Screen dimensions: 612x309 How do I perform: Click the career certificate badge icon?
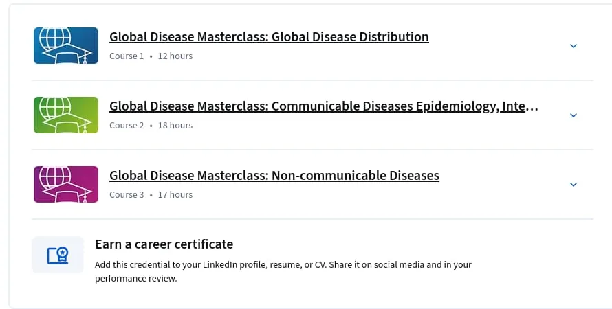tap(58, 255)
